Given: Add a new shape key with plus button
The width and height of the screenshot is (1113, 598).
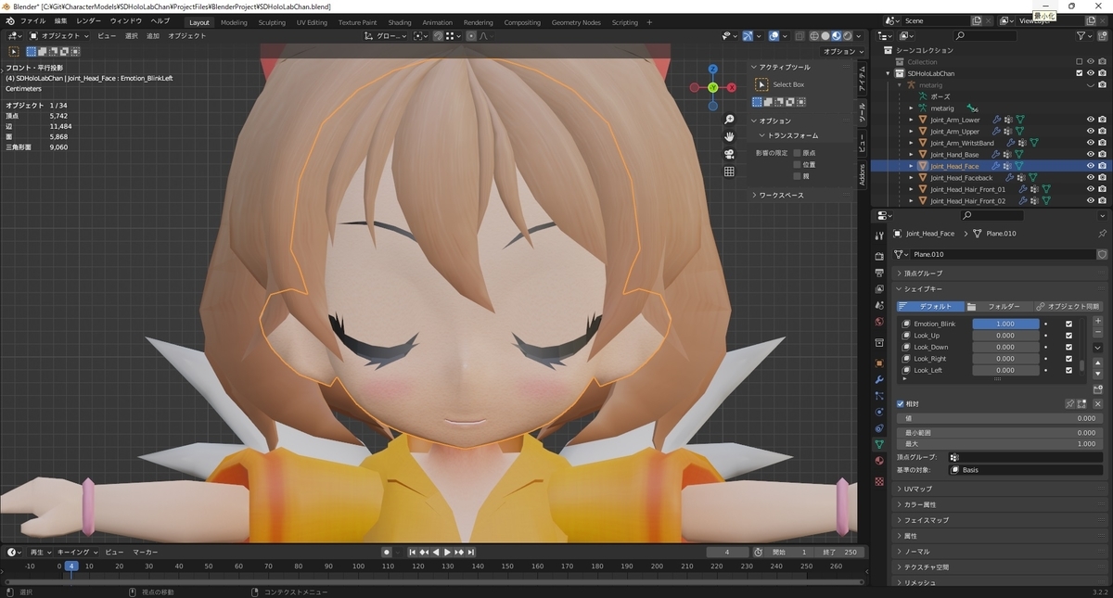Looking at the screenshot, I should click(1098, 322).
